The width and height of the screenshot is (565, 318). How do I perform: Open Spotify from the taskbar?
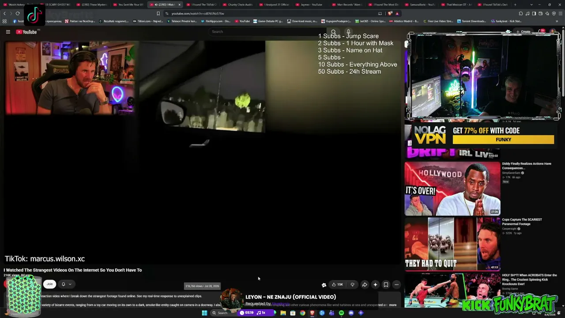click(x=341, y=313)
